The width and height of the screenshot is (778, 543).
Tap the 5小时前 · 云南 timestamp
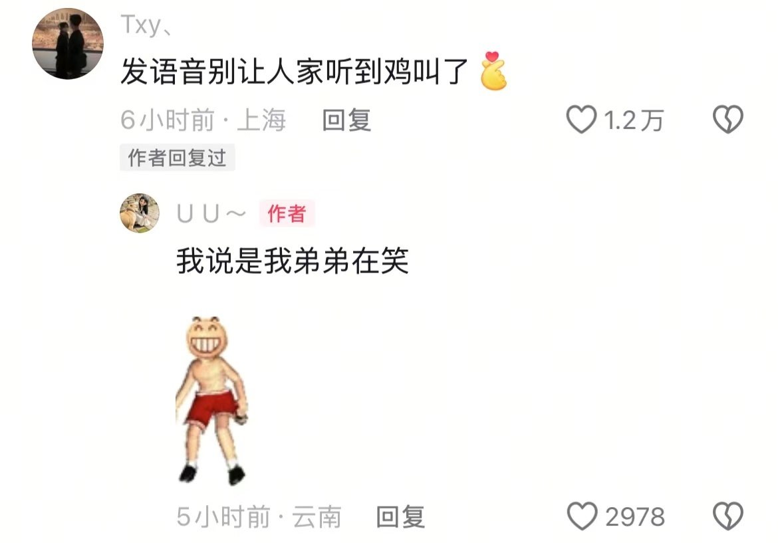[259, 516]
